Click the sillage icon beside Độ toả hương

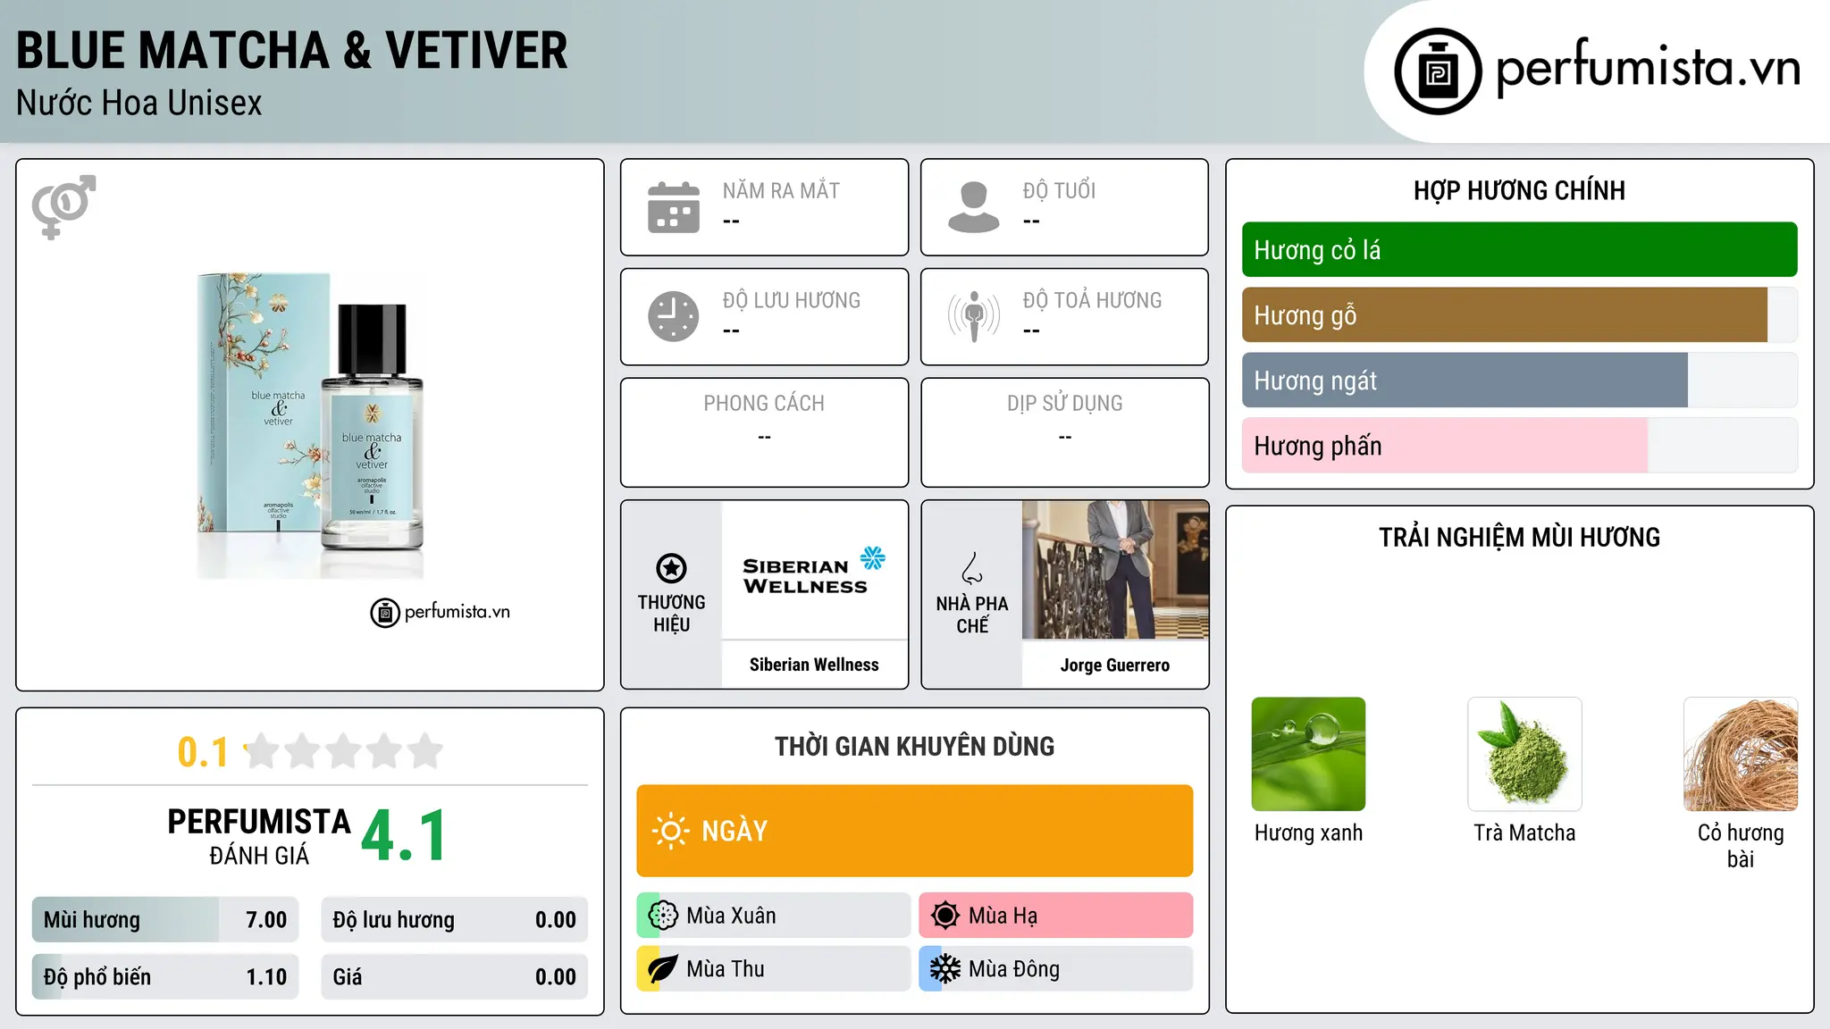[x=974, y=316]
